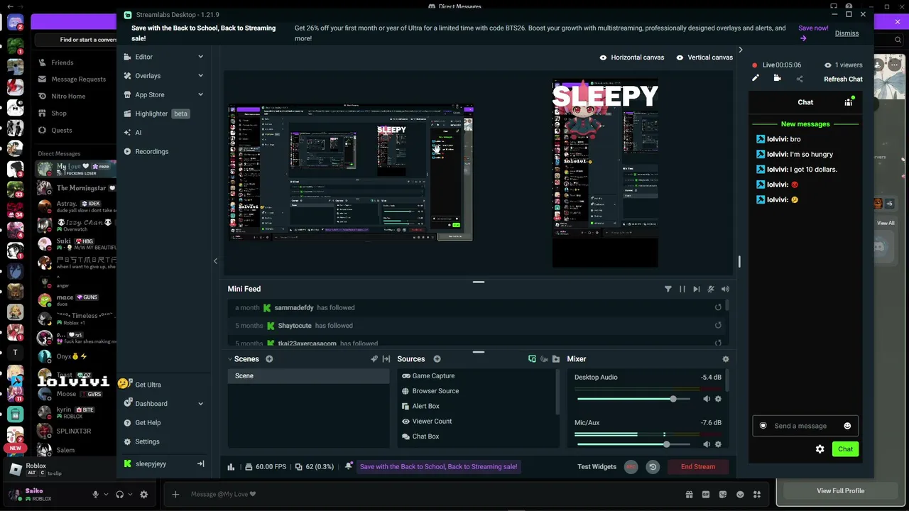Select the Scene item in Scenes list

point(308,376)
